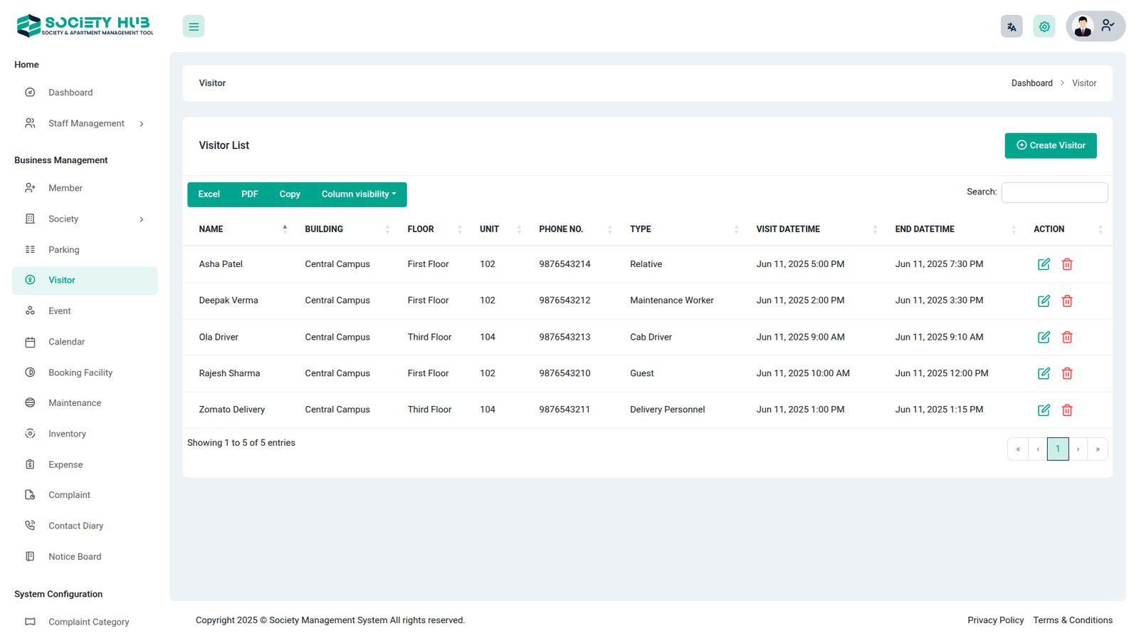The height and width of the screenshot is (641, 1139).
Task: Open the settings gear icon
Action: [1044, 26]
